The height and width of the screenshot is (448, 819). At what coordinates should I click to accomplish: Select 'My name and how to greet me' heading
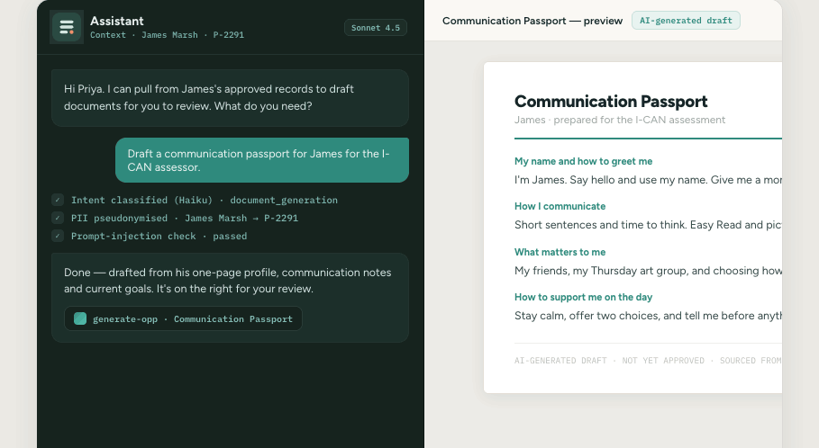point(584,161)
